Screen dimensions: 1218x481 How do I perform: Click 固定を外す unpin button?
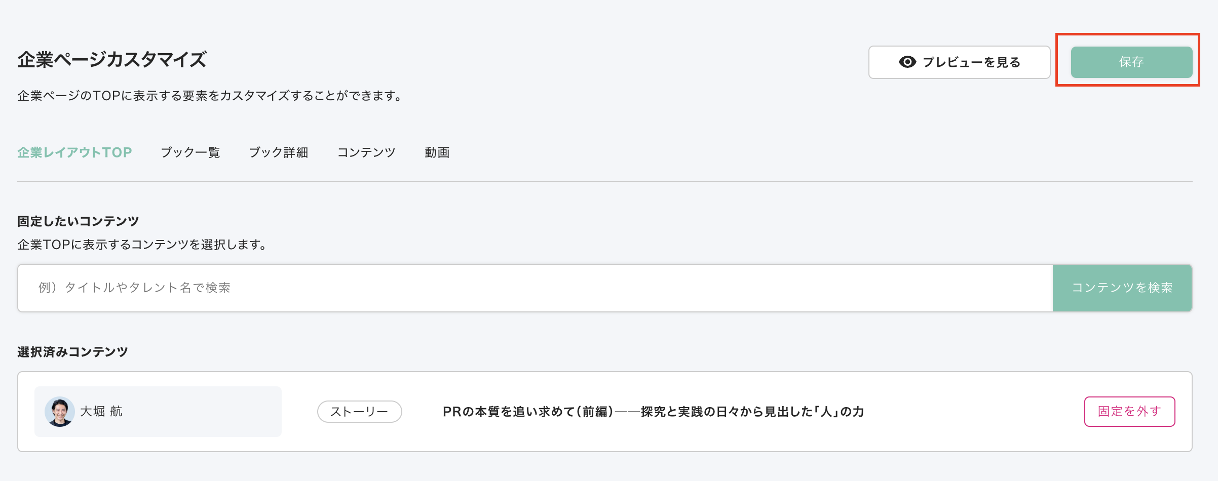[x=1129, y=411]
